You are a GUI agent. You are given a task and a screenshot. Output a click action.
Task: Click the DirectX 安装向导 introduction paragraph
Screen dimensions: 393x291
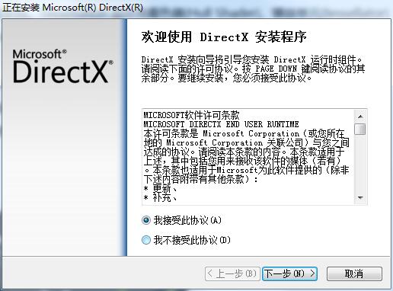(x=253, y=69)
